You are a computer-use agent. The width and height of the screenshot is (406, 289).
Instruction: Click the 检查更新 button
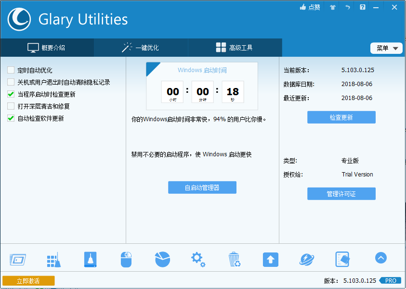click(341, 117)
